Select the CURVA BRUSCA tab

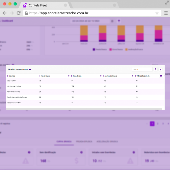click(x=64, y=141)
